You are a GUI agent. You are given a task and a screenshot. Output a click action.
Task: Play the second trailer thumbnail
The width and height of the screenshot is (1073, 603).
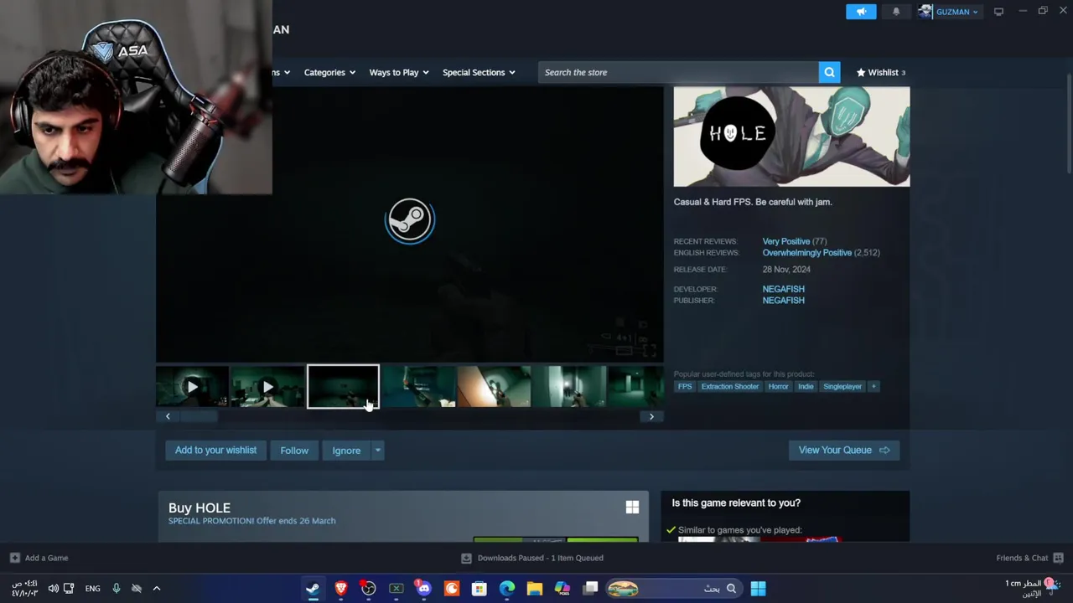coord(267,387)
